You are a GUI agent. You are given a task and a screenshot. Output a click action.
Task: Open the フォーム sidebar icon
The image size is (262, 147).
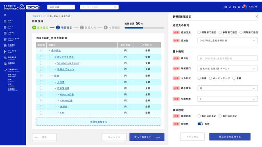pos(5,33)
